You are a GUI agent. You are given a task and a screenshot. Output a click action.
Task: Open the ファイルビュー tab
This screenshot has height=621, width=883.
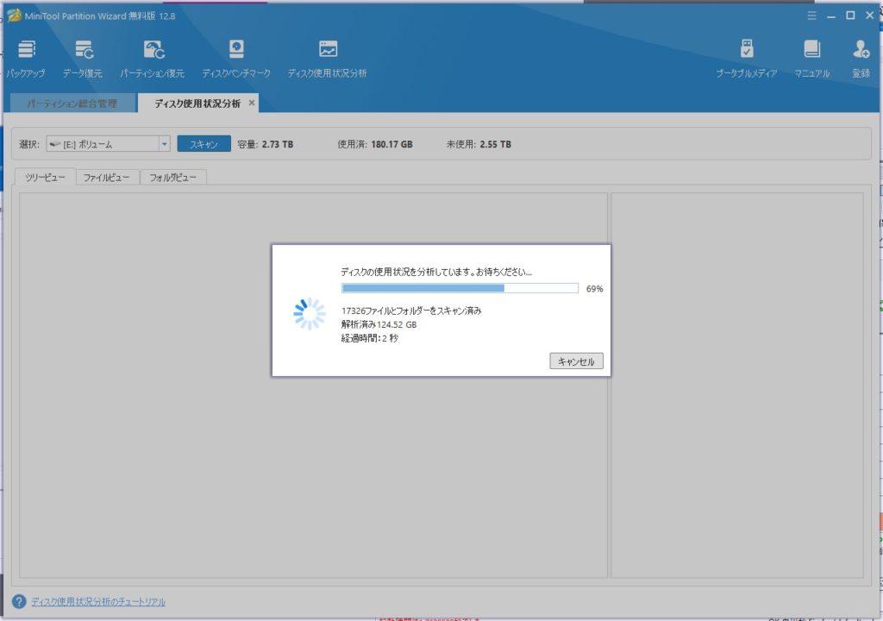(107, 178)
